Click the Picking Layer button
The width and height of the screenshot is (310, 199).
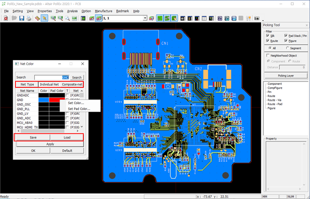tap(285, 75)
